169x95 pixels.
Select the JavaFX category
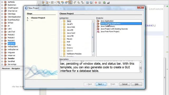(70, 24)
